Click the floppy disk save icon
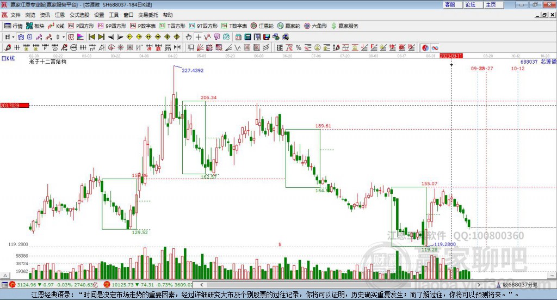Screen dimensions: 557x300 pyautogui.click(x=267, y=37)
